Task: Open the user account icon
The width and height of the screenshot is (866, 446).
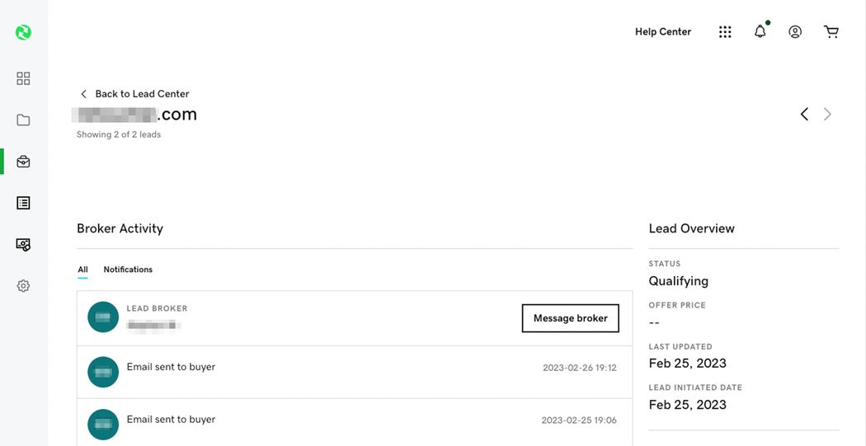Action: coord(795,32)
